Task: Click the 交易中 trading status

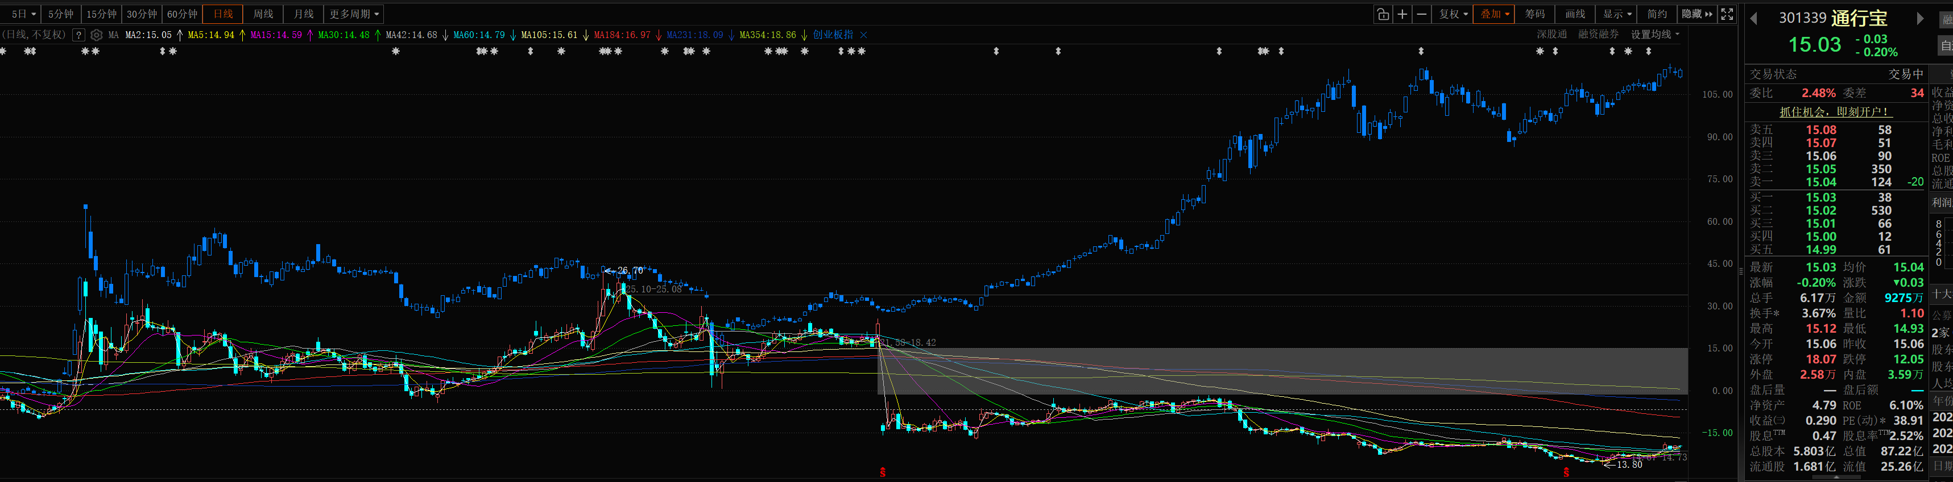Action: (1906, 74)
